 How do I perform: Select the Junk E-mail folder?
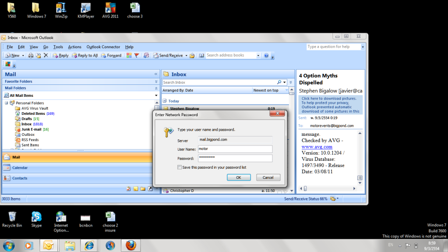[31, 129]
